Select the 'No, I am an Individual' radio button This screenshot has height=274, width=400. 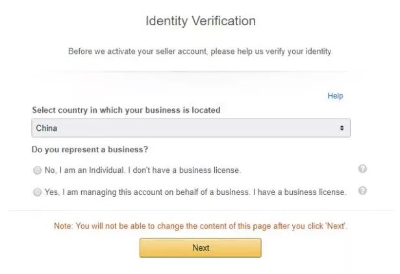(x=36, y=170)
